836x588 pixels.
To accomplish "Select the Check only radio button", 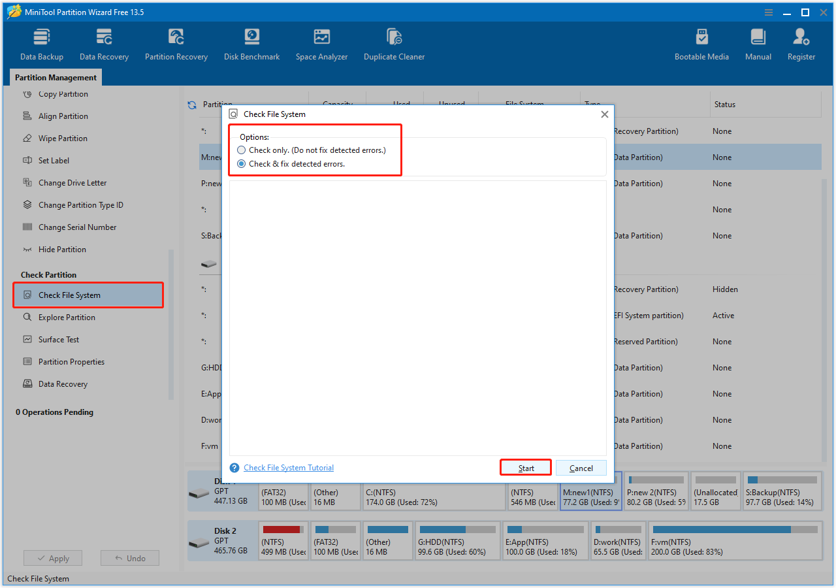I will coord(241,150).
